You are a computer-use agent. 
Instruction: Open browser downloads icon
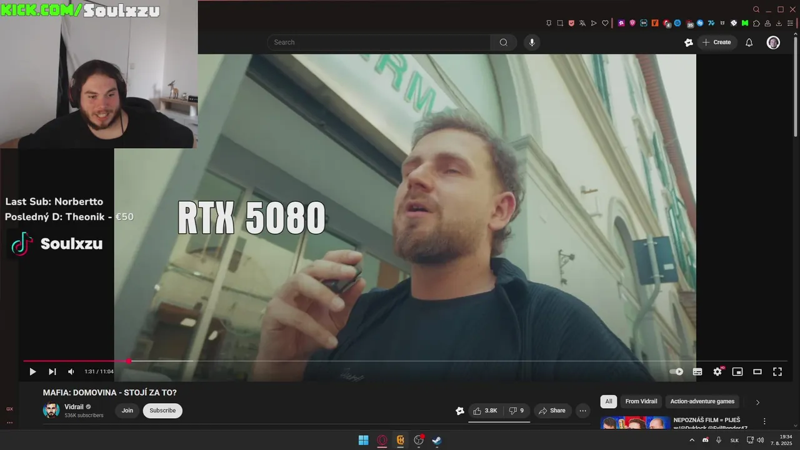click(x=779, y=23)
